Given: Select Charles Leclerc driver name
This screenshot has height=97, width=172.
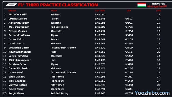Looking at the screenshot, I should click(18, 19).
